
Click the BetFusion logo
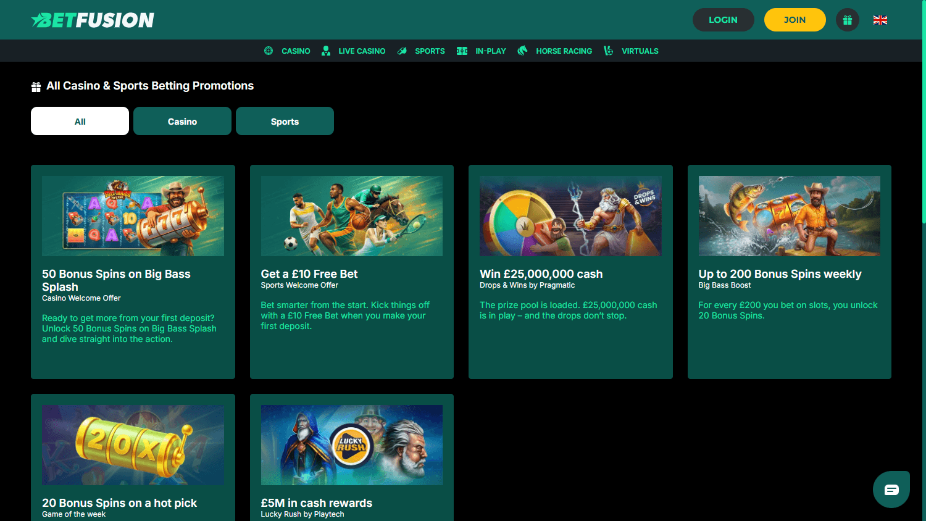point(93,20)
